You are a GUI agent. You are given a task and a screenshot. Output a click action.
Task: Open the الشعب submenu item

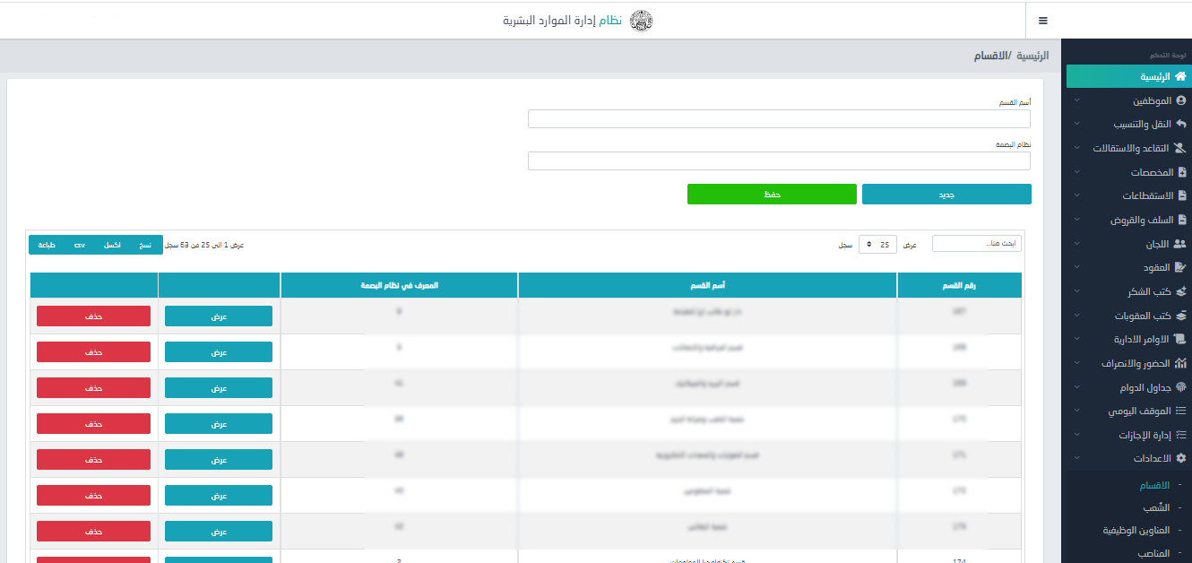click(x=1156, y=507)
